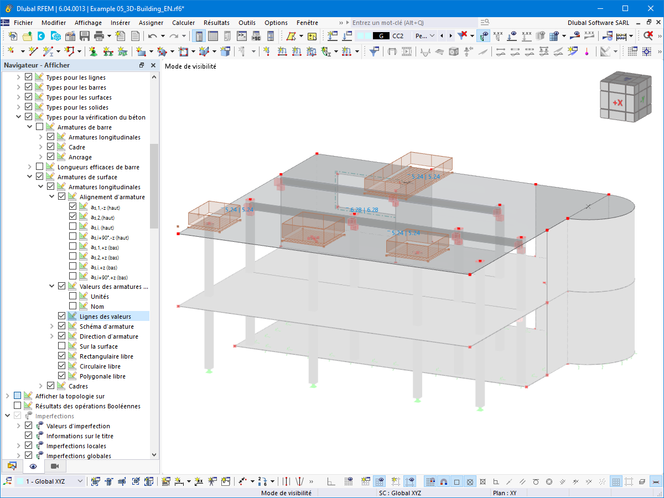Click the black G category swatch
Screen dimensions: 664x498
381,36
